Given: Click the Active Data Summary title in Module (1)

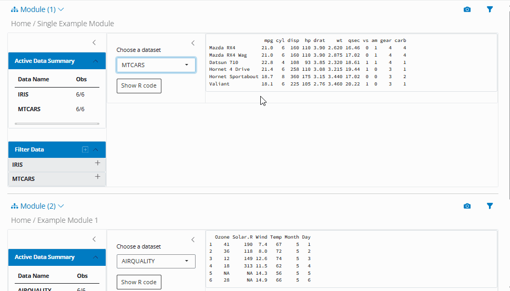Looking at the screenshot, I should tap(45, 61).
